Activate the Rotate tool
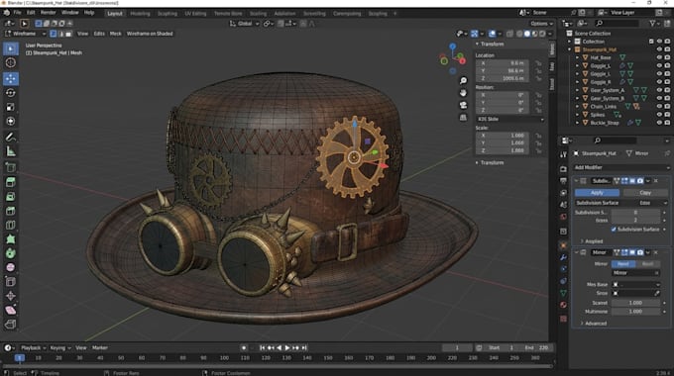 [x=11, y=93]
